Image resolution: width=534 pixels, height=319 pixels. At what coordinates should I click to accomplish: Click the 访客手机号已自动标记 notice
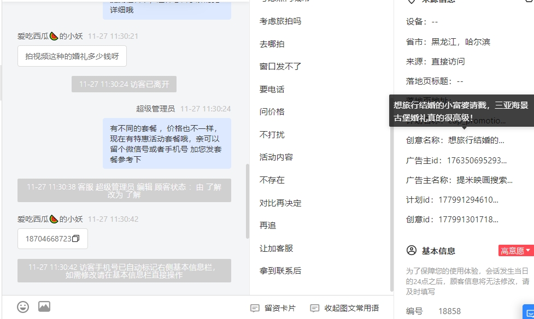point(124,270)
